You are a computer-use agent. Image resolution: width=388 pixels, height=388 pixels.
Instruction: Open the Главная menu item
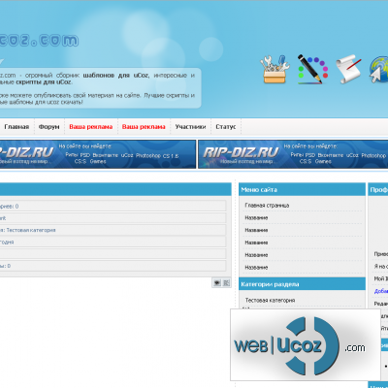pos(16,127)
